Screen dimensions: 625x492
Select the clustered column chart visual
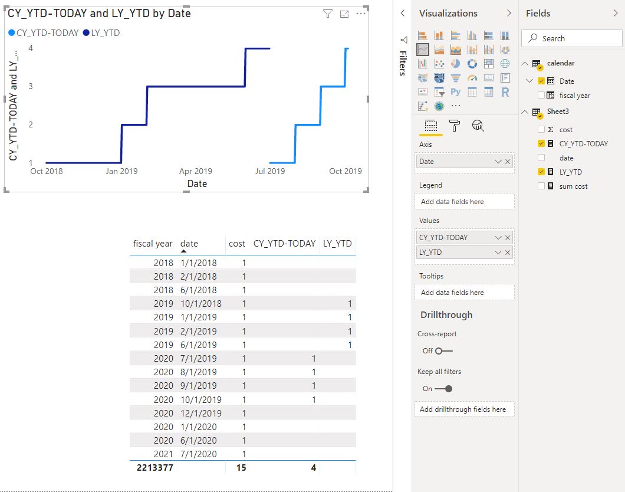(472, 35)
